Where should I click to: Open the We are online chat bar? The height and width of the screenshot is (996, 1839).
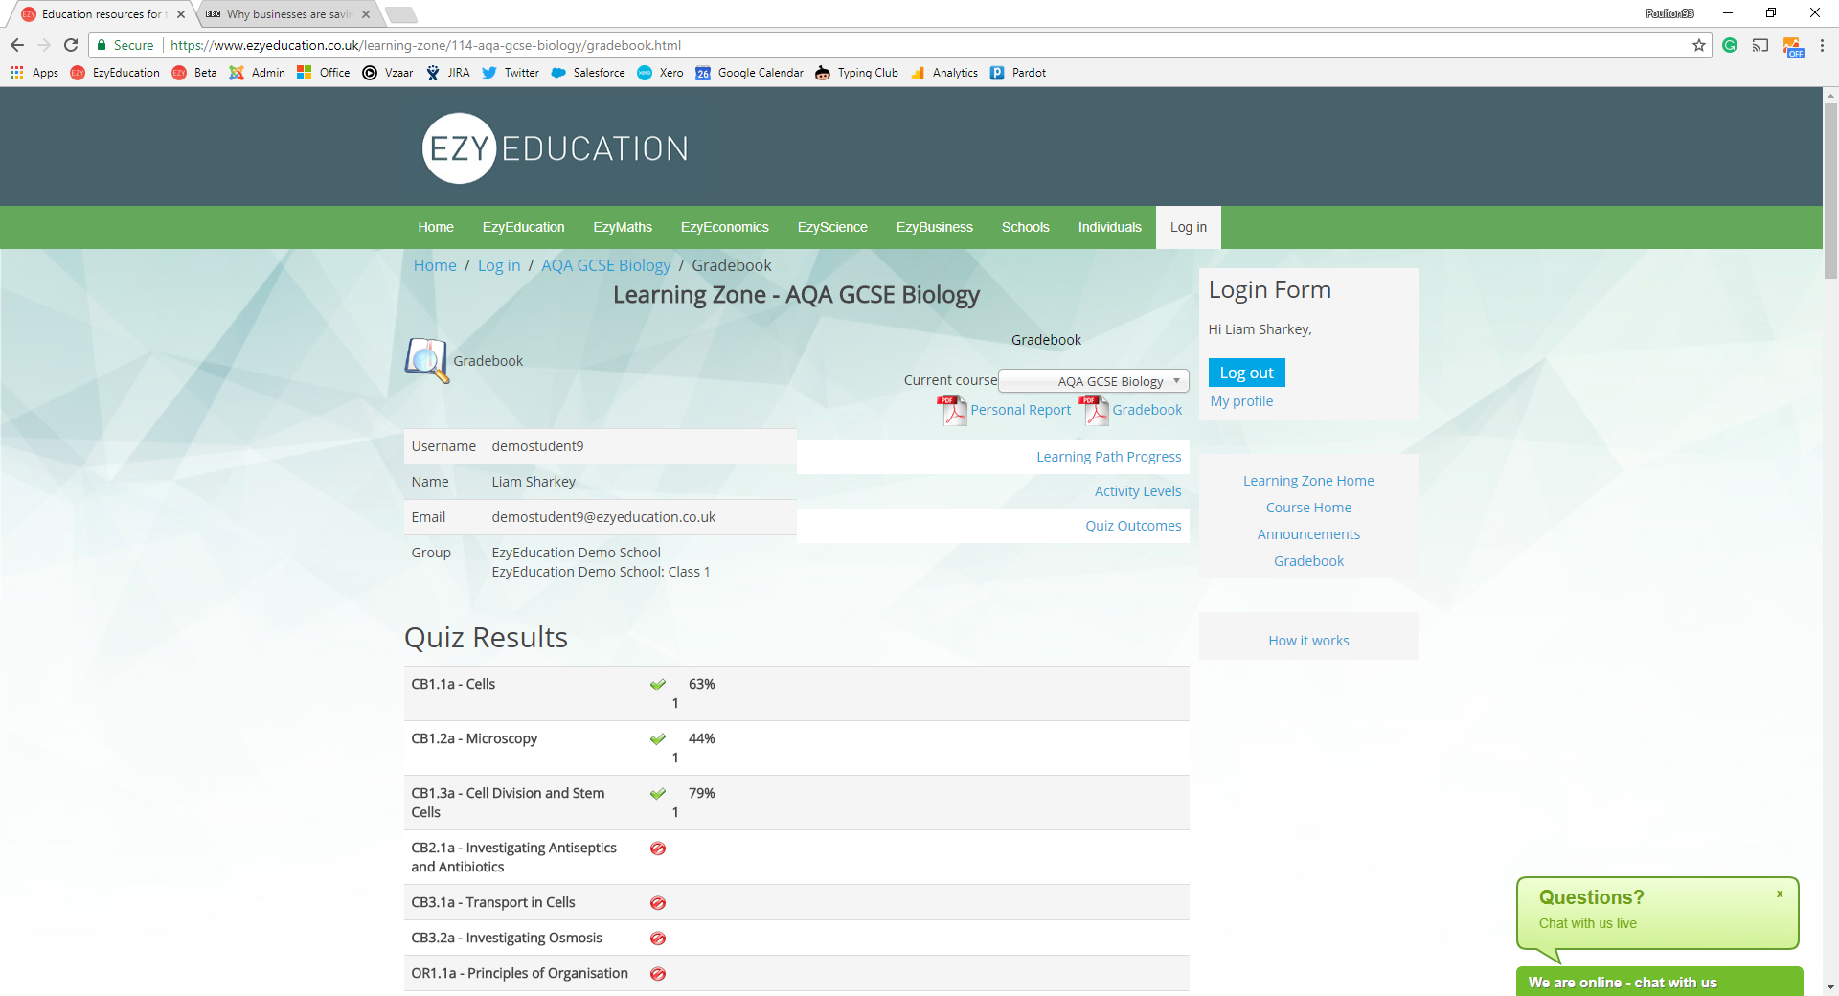(1659, 982)
